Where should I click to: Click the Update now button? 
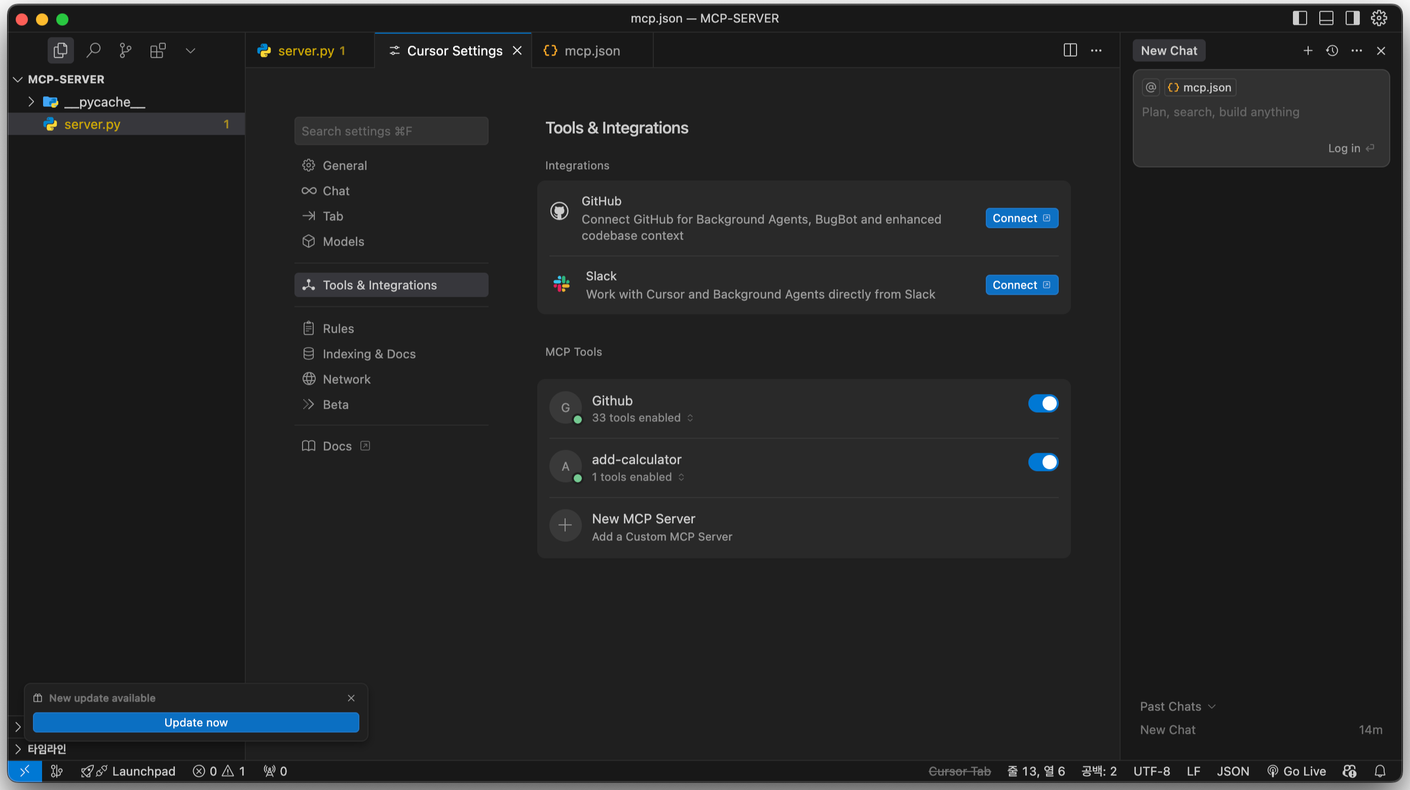[196, 722]
